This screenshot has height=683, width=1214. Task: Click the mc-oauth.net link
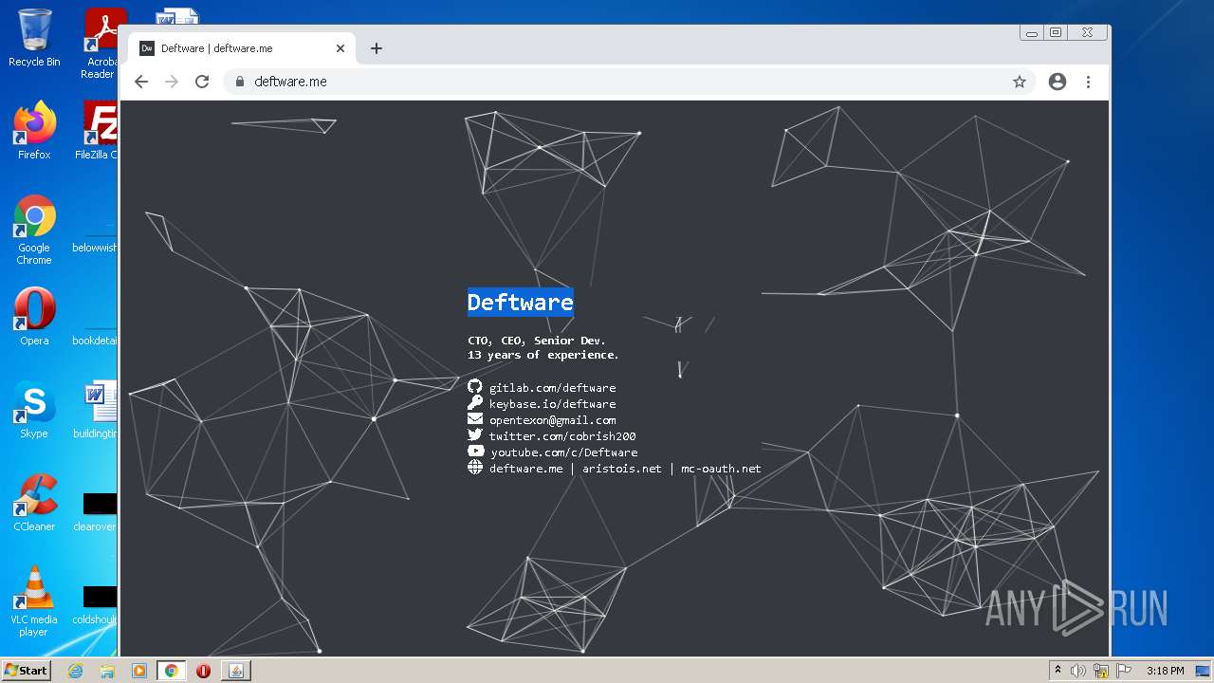pos(721,468)
